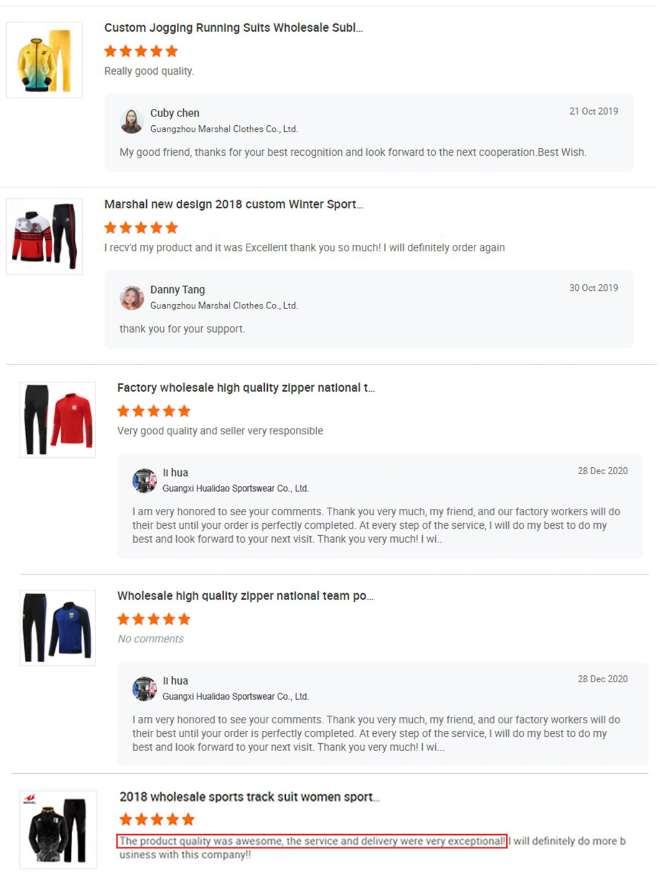Click Danny Tang's avatar photo

coord(131,298)
